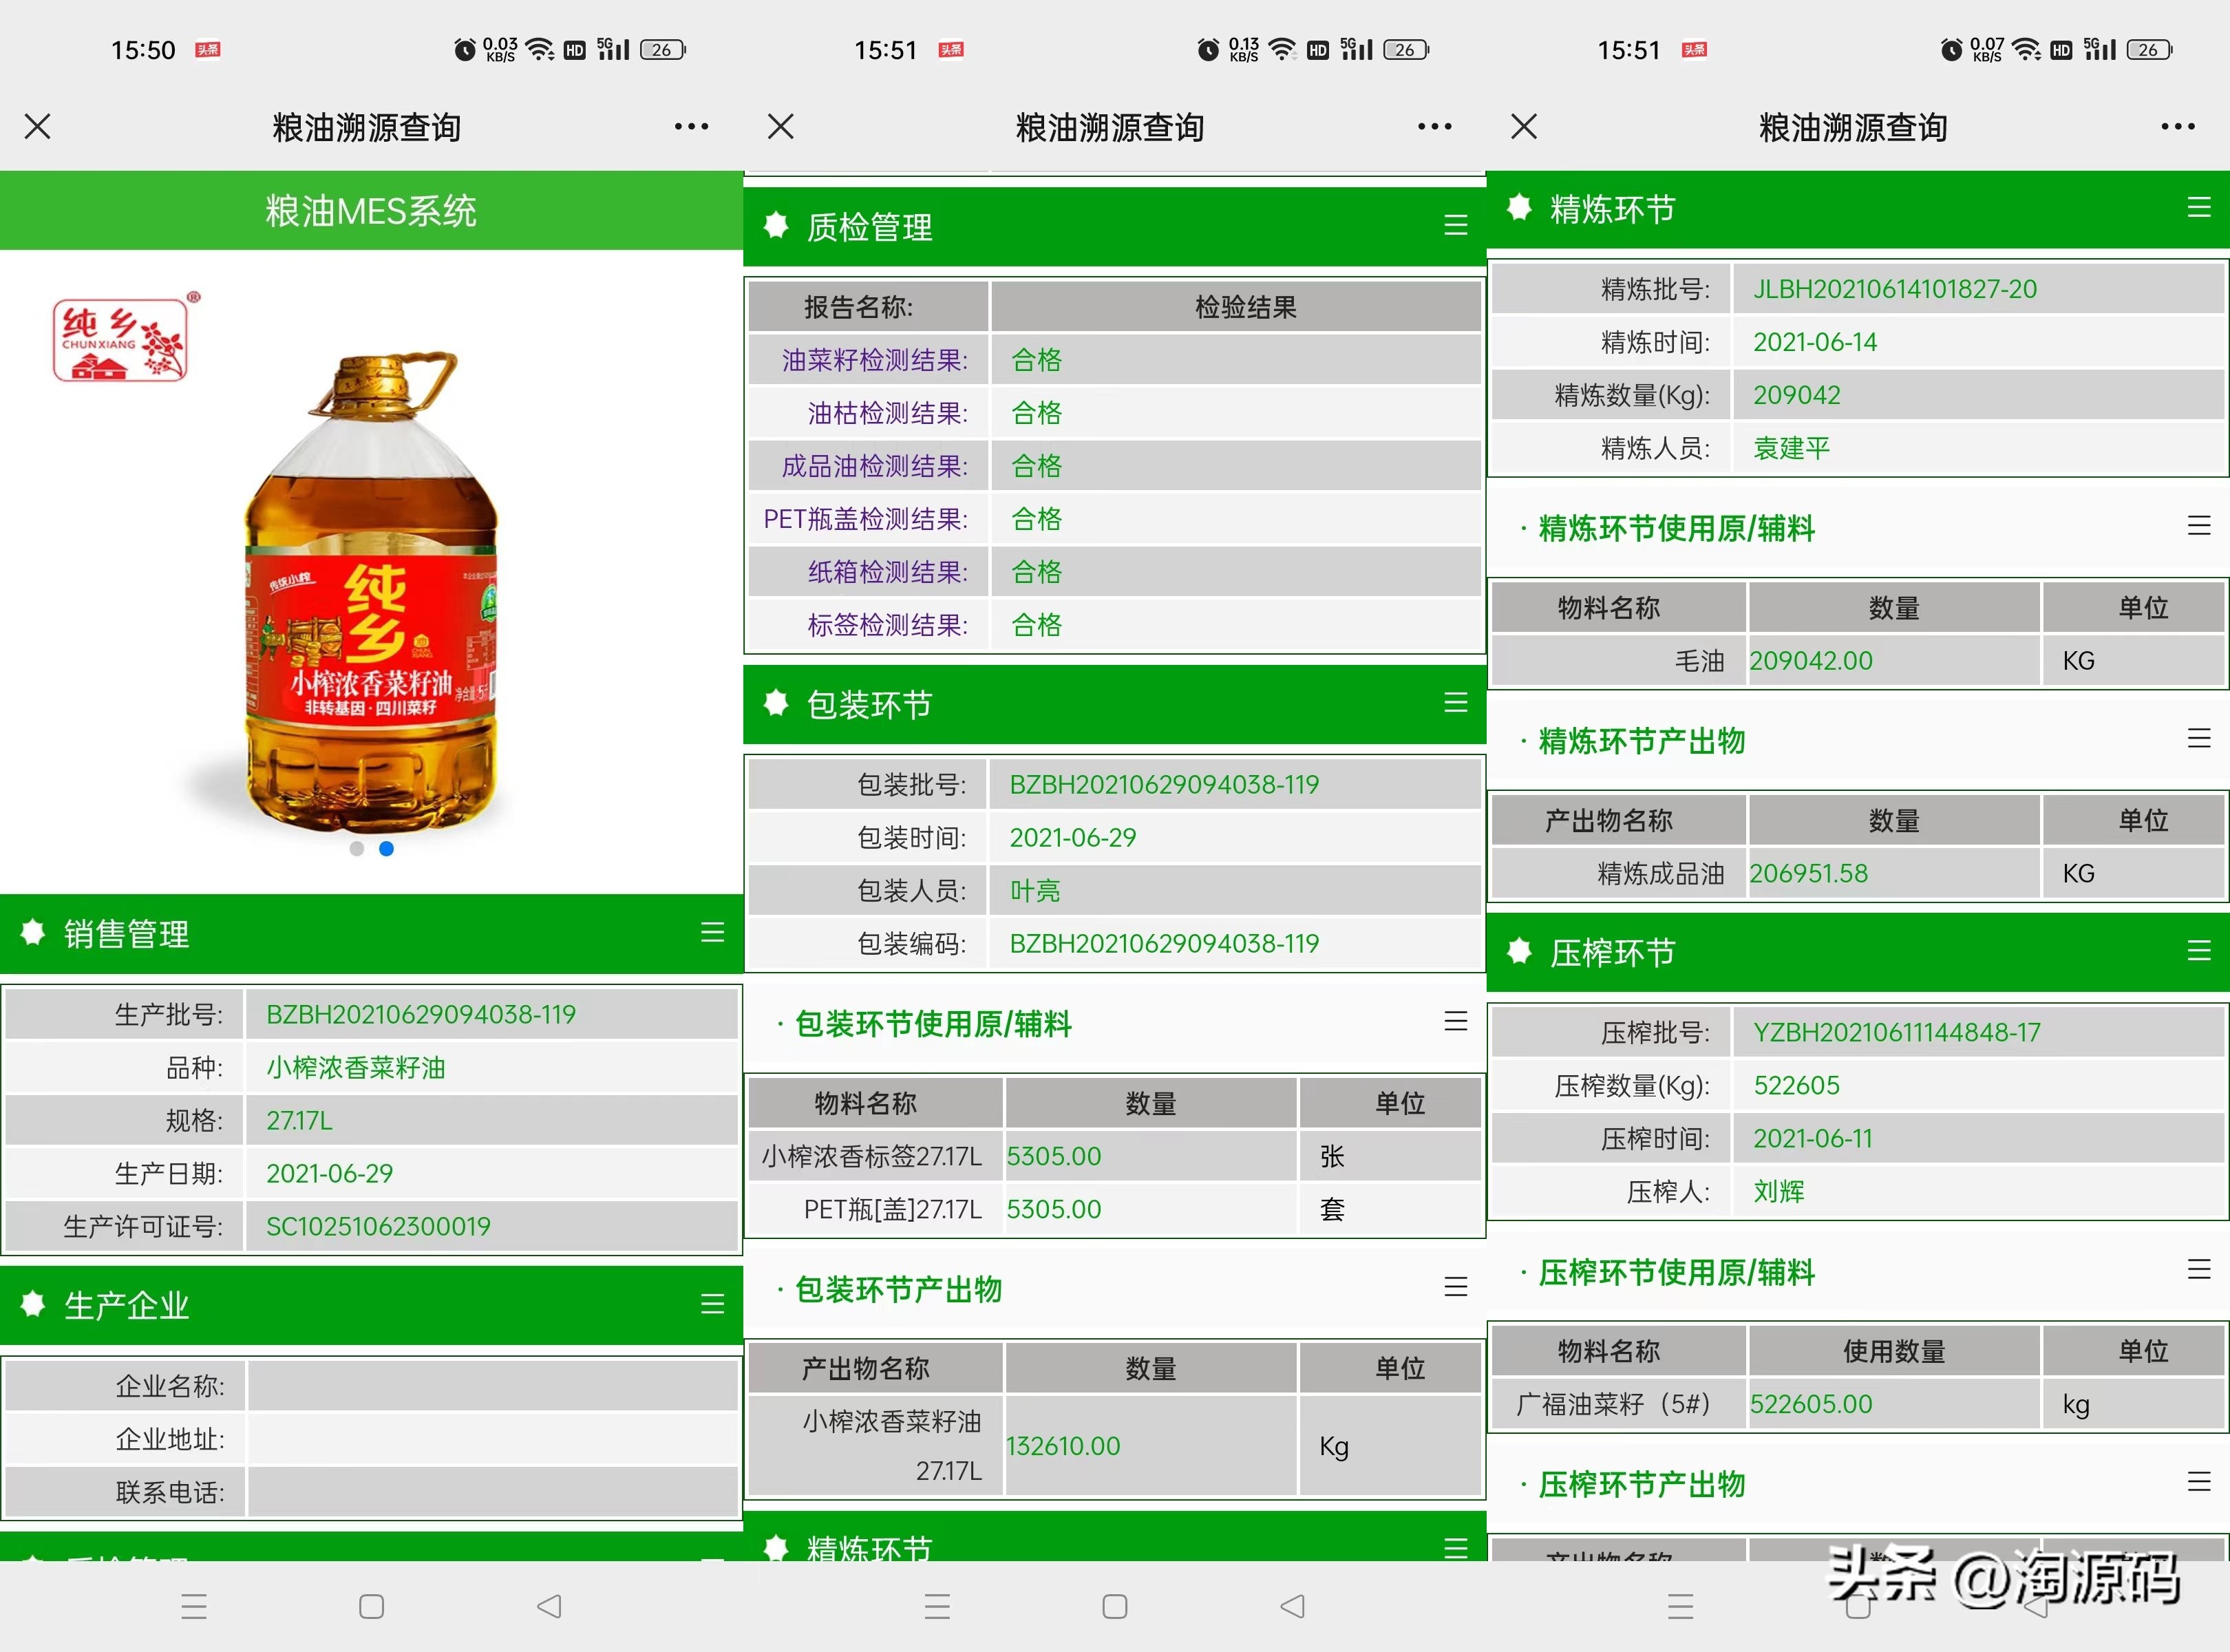2230x1652 pixels.
Task: Open the 生产企业 section menu icon
Action: pos(712,1304)
